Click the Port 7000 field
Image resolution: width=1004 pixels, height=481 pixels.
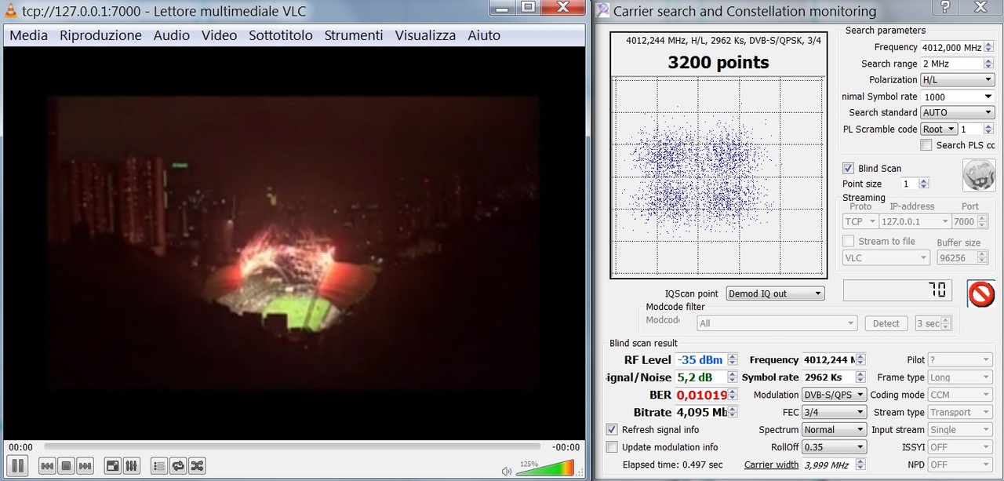(969, 222)
